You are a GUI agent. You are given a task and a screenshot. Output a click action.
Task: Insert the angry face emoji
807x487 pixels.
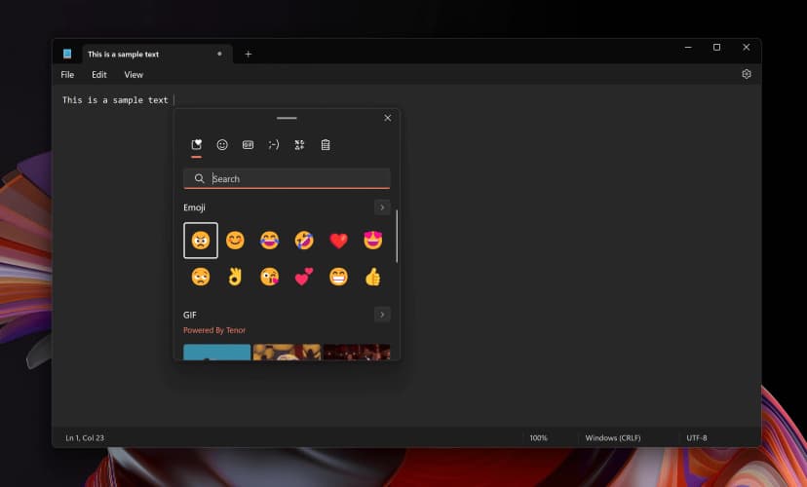point(201,241)
